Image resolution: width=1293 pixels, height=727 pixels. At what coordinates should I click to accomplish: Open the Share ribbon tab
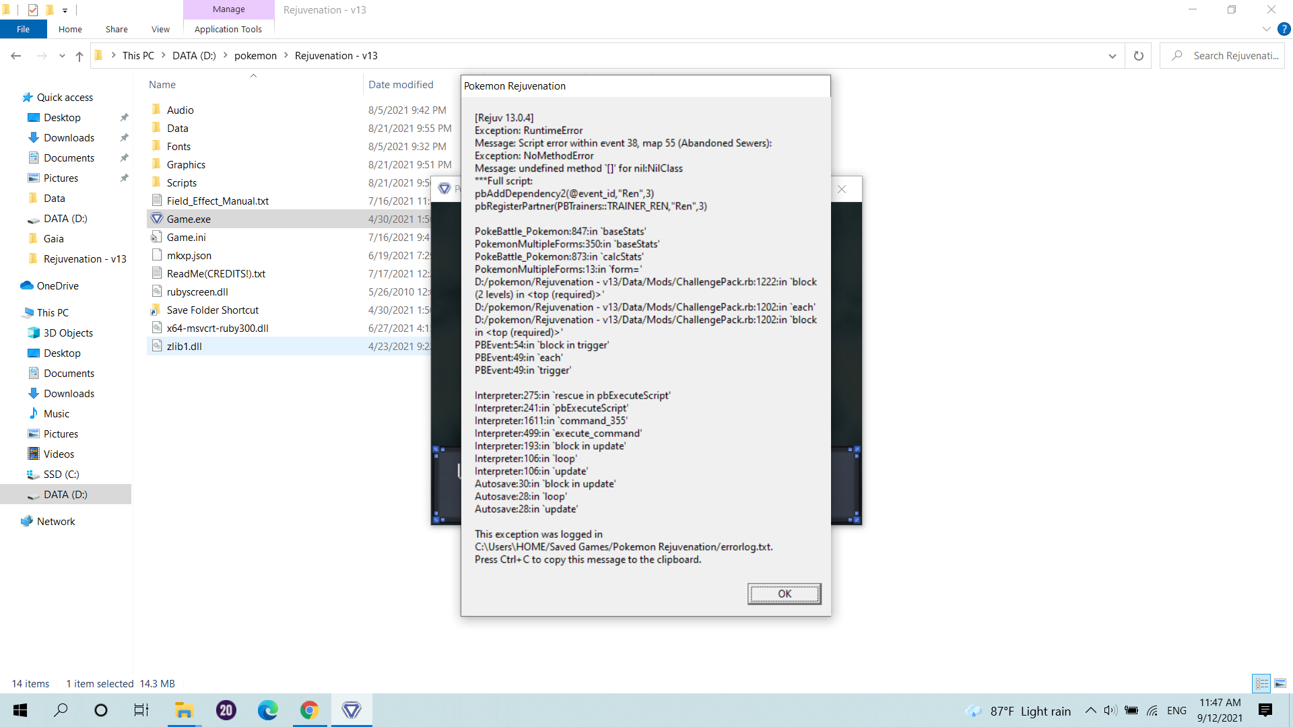(x=117, y=29)
